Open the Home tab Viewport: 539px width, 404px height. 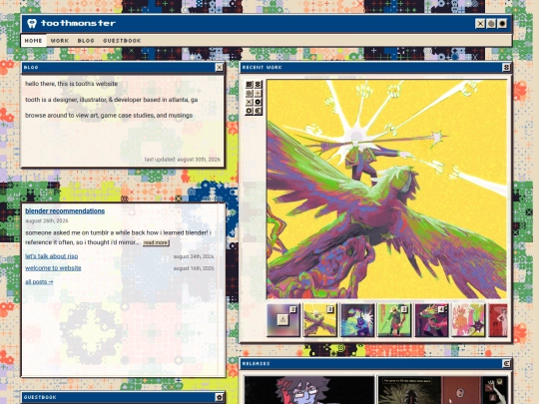click(x=33, y=41)
